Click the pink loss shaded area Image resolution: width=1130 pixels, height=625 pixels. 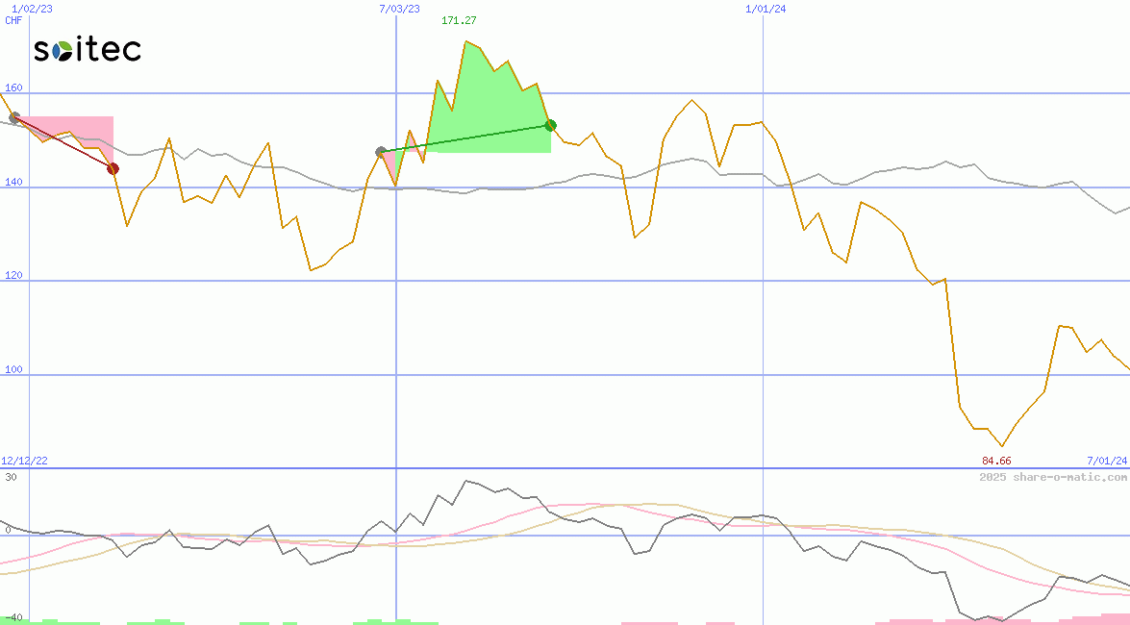[x=91, y=130]
